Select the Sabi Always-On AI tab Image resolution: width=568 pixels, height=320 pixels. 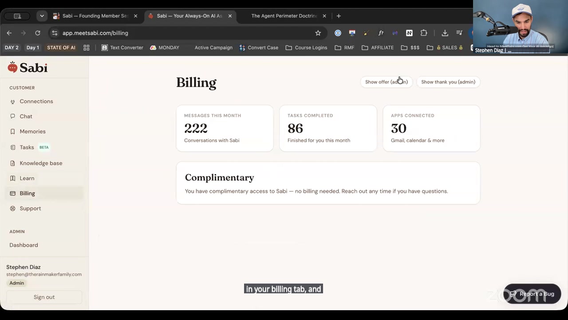click(x=189, y=16)
